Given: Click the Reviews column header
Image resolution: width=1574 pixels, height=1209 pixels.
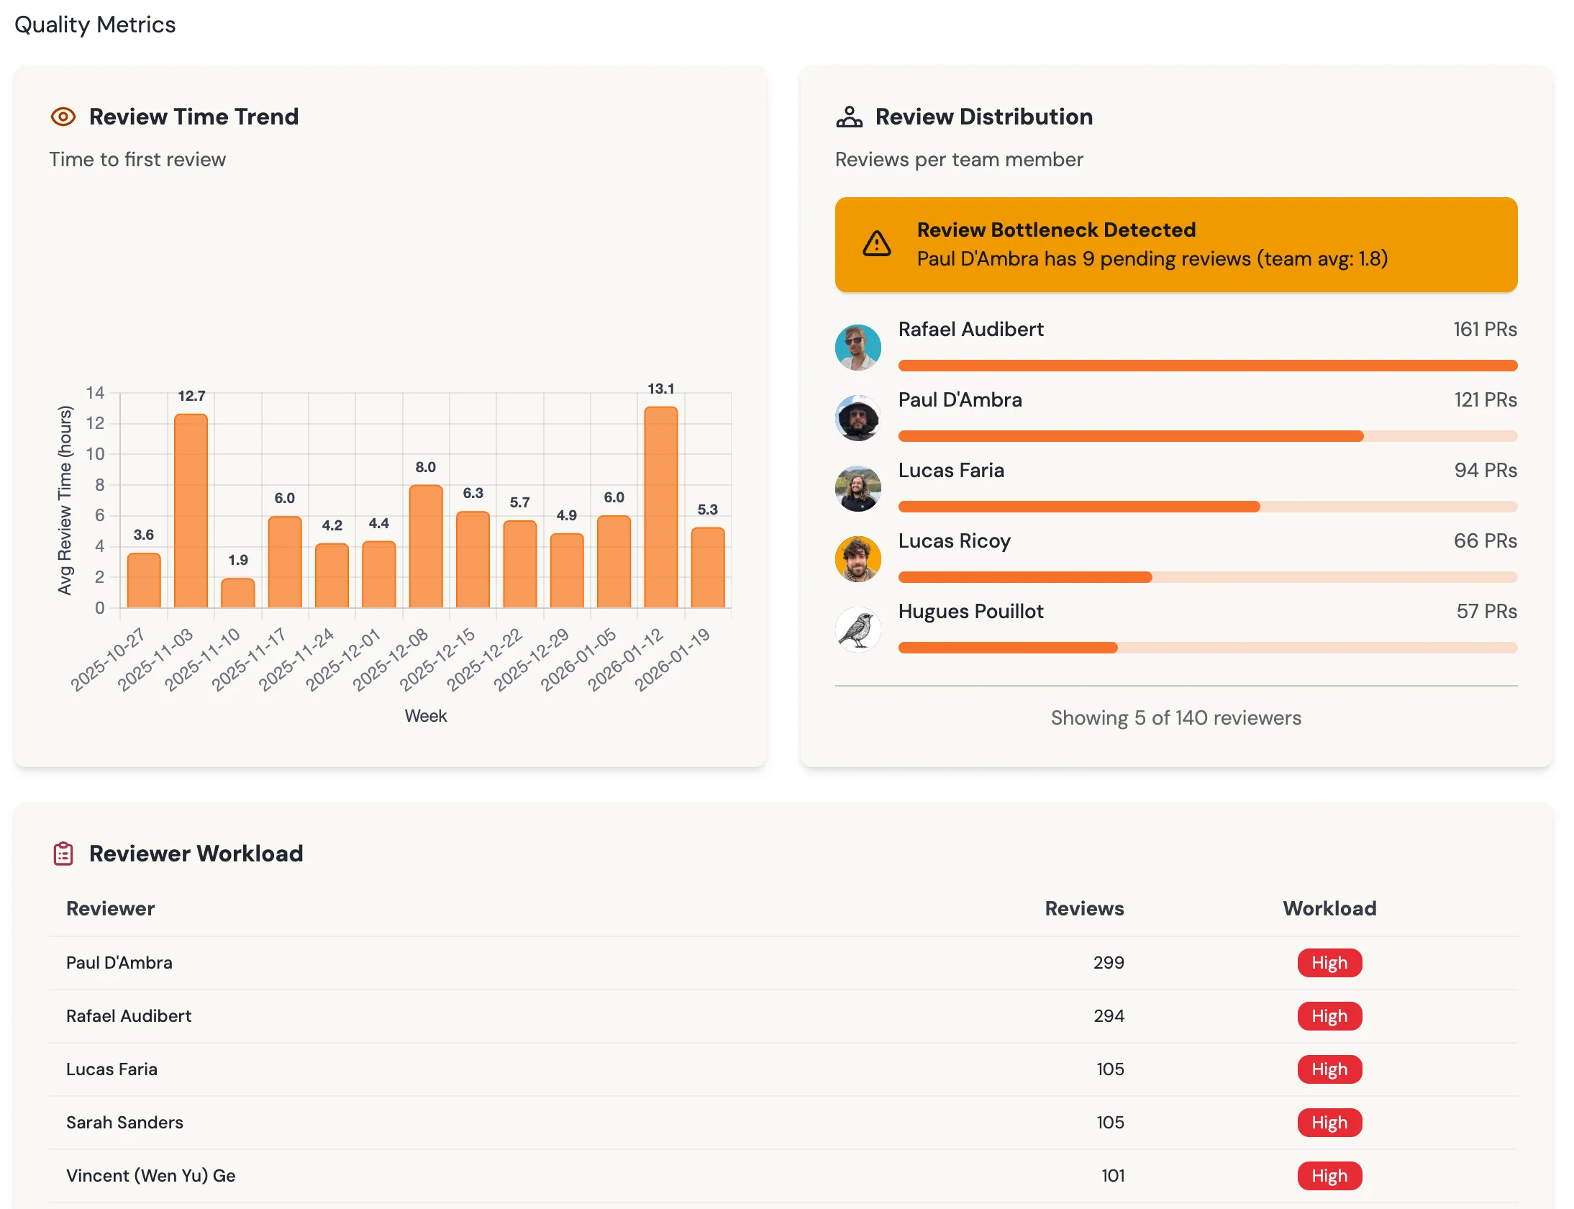Looking at the screenshot, I should [1084, 908].
